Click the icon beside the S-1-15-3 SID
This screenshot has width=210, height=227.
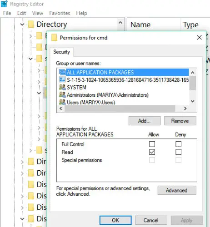click(x=62, y=79)
